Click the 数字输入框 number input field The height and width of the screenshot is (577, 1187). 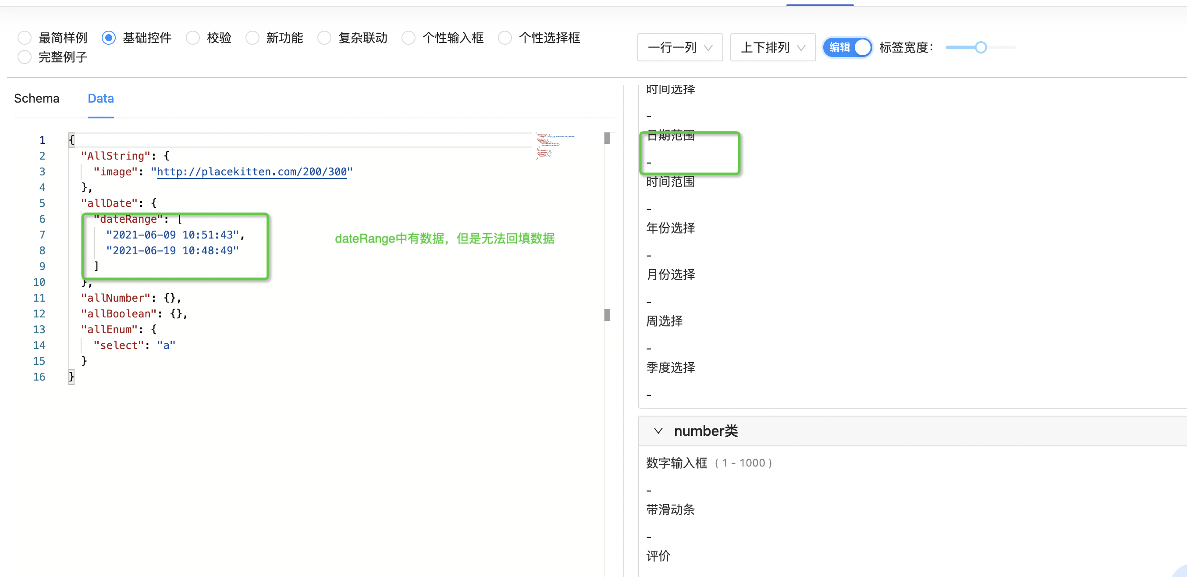point(691,490)
